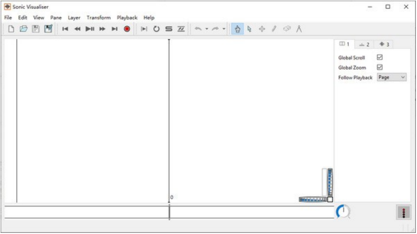Screen dimensions: 417x234
Task: Open the Transform menu
Action: [x=99, y=18]
